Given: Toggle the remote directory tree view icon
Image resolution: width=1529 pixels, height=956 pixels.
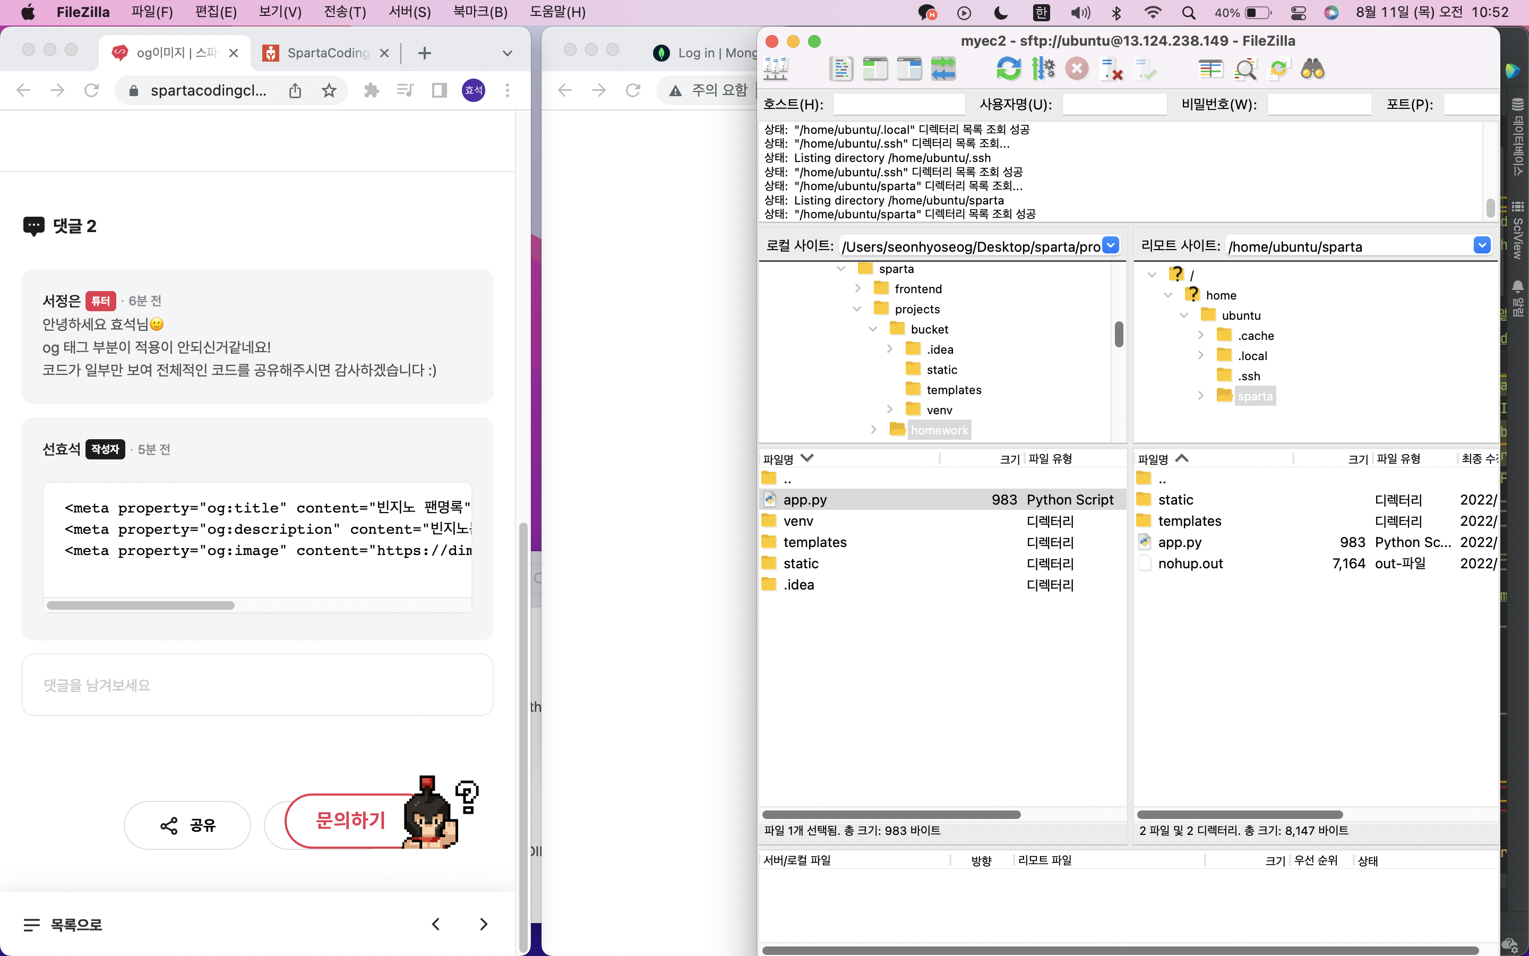Looking at the screenshot, I should 909,69.
